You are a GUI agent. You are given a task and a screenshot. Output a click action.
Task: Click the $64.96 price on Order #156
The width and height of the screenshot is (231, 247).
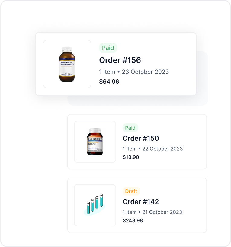point(109,82)
